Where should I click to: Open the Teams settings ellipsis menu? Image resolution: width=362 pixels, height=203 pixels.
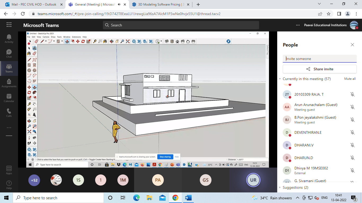[298, 25]
